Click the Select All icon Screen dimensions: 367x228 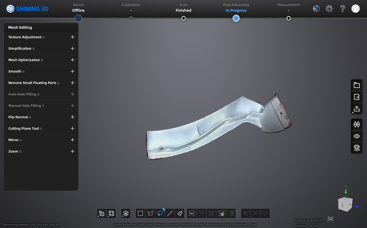point(192,213)
